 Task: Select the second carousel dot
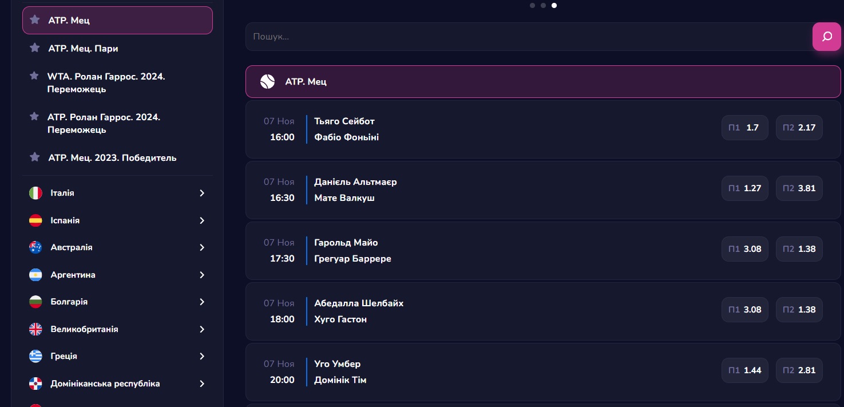click(x=544, y=5)
